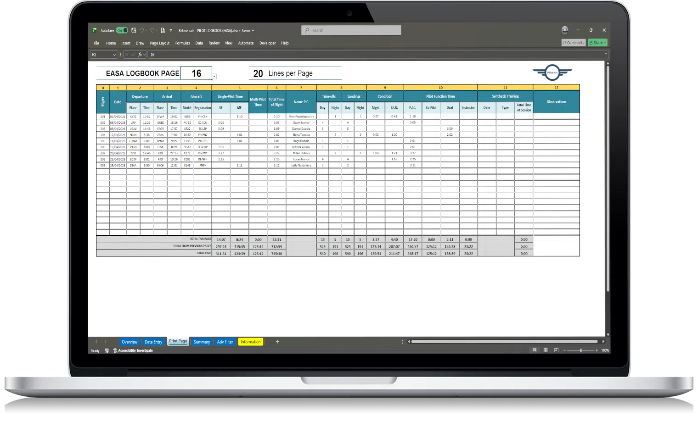Screen dimensions: 698x422
Task: Go to next sheet tabs arrow
Action: (x=105, y=342)
